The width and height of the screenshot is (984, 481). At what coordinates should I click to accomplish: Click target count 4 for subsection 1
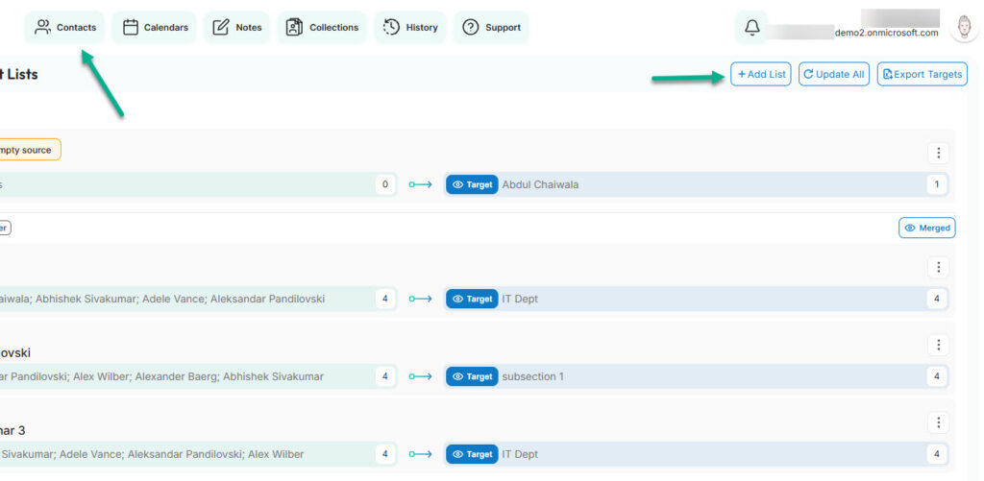pyautogui.click(x=936, y=377)
